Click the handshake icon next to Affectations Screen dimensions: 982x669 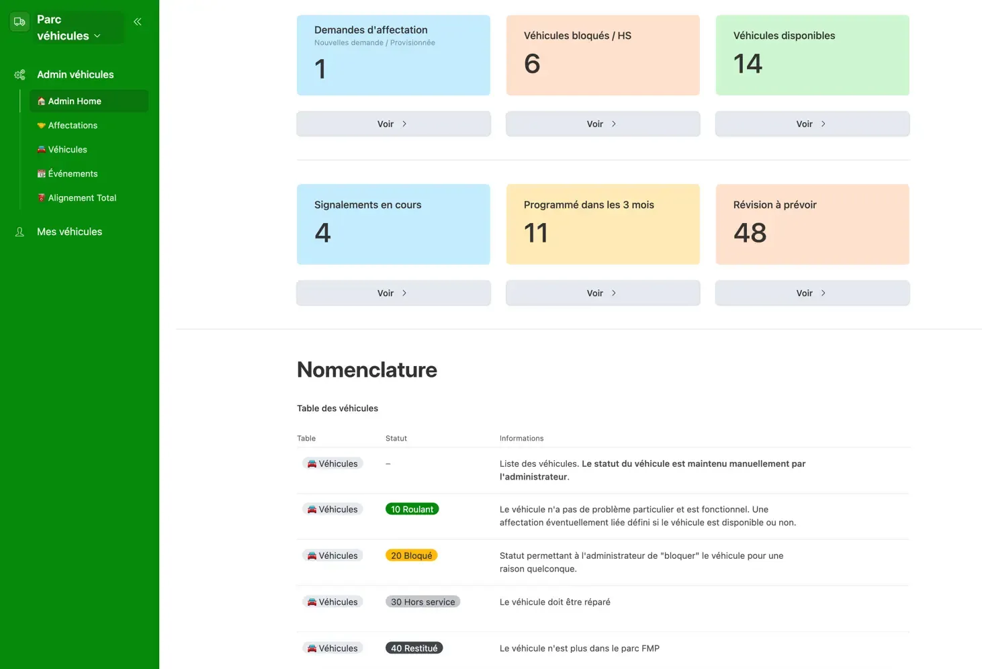(x=42, y=126)
